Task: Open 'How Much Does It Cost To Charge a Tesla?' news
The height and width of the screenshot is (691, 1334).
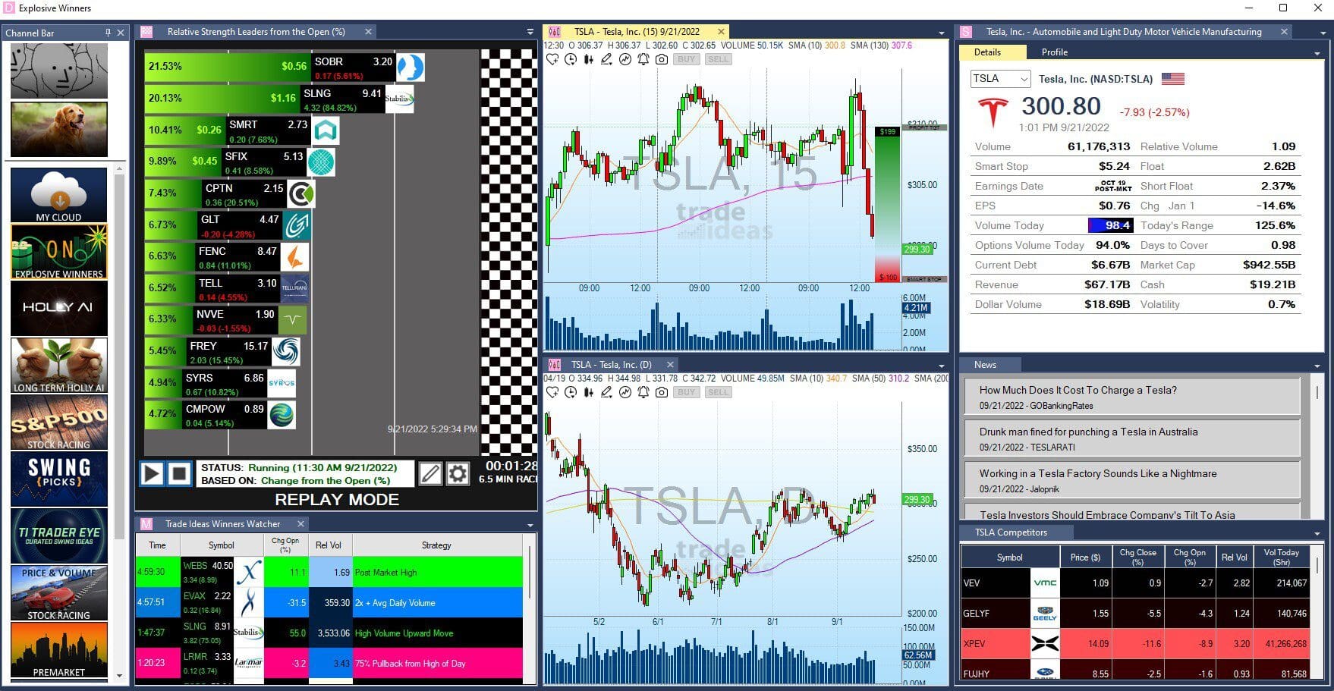Action: 1132,397
